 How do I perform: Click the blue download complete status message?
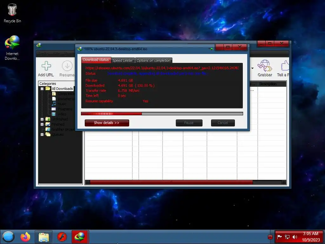tap(157, 73)
